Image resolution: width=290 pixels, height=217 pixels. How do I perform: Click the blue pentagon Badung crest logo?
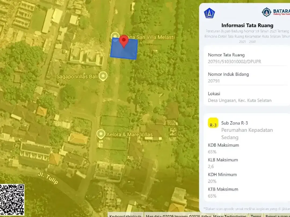209,13
